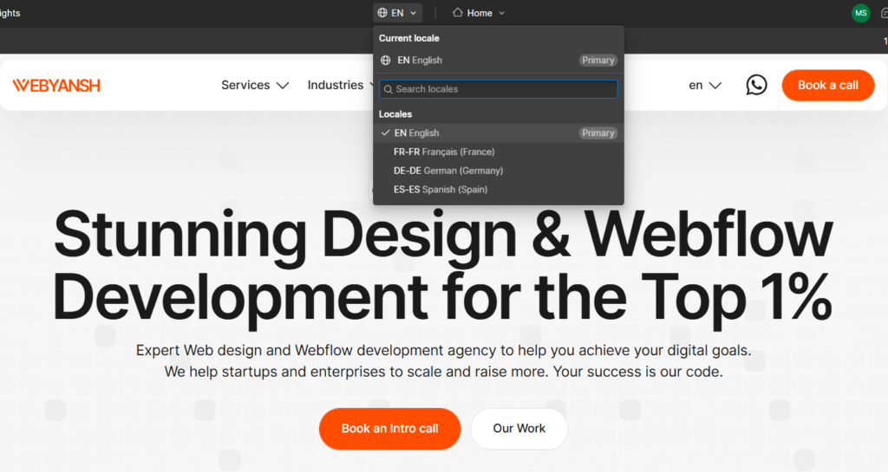Click the Primary badge in the Locales list
Viewport: 888px width, 472px height.
[598, 133]
